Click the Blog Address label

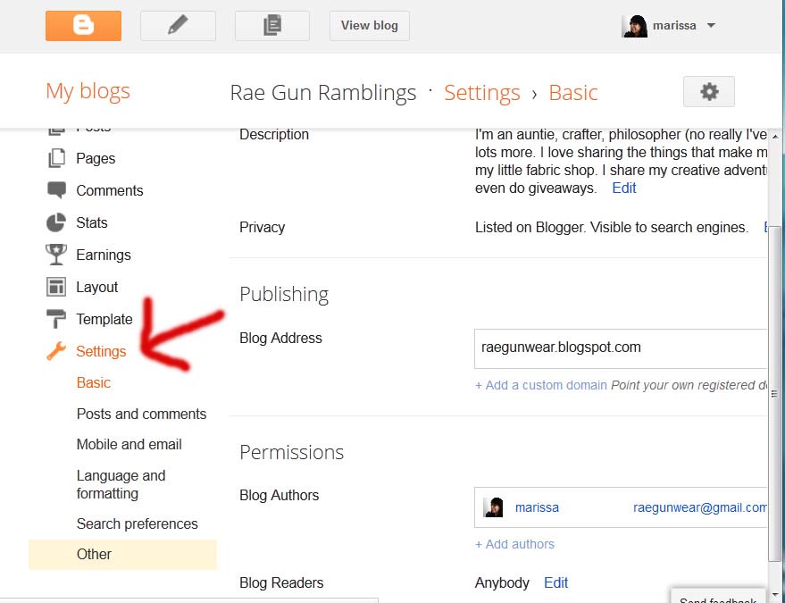pyautogui.click(x=280, y=338)
